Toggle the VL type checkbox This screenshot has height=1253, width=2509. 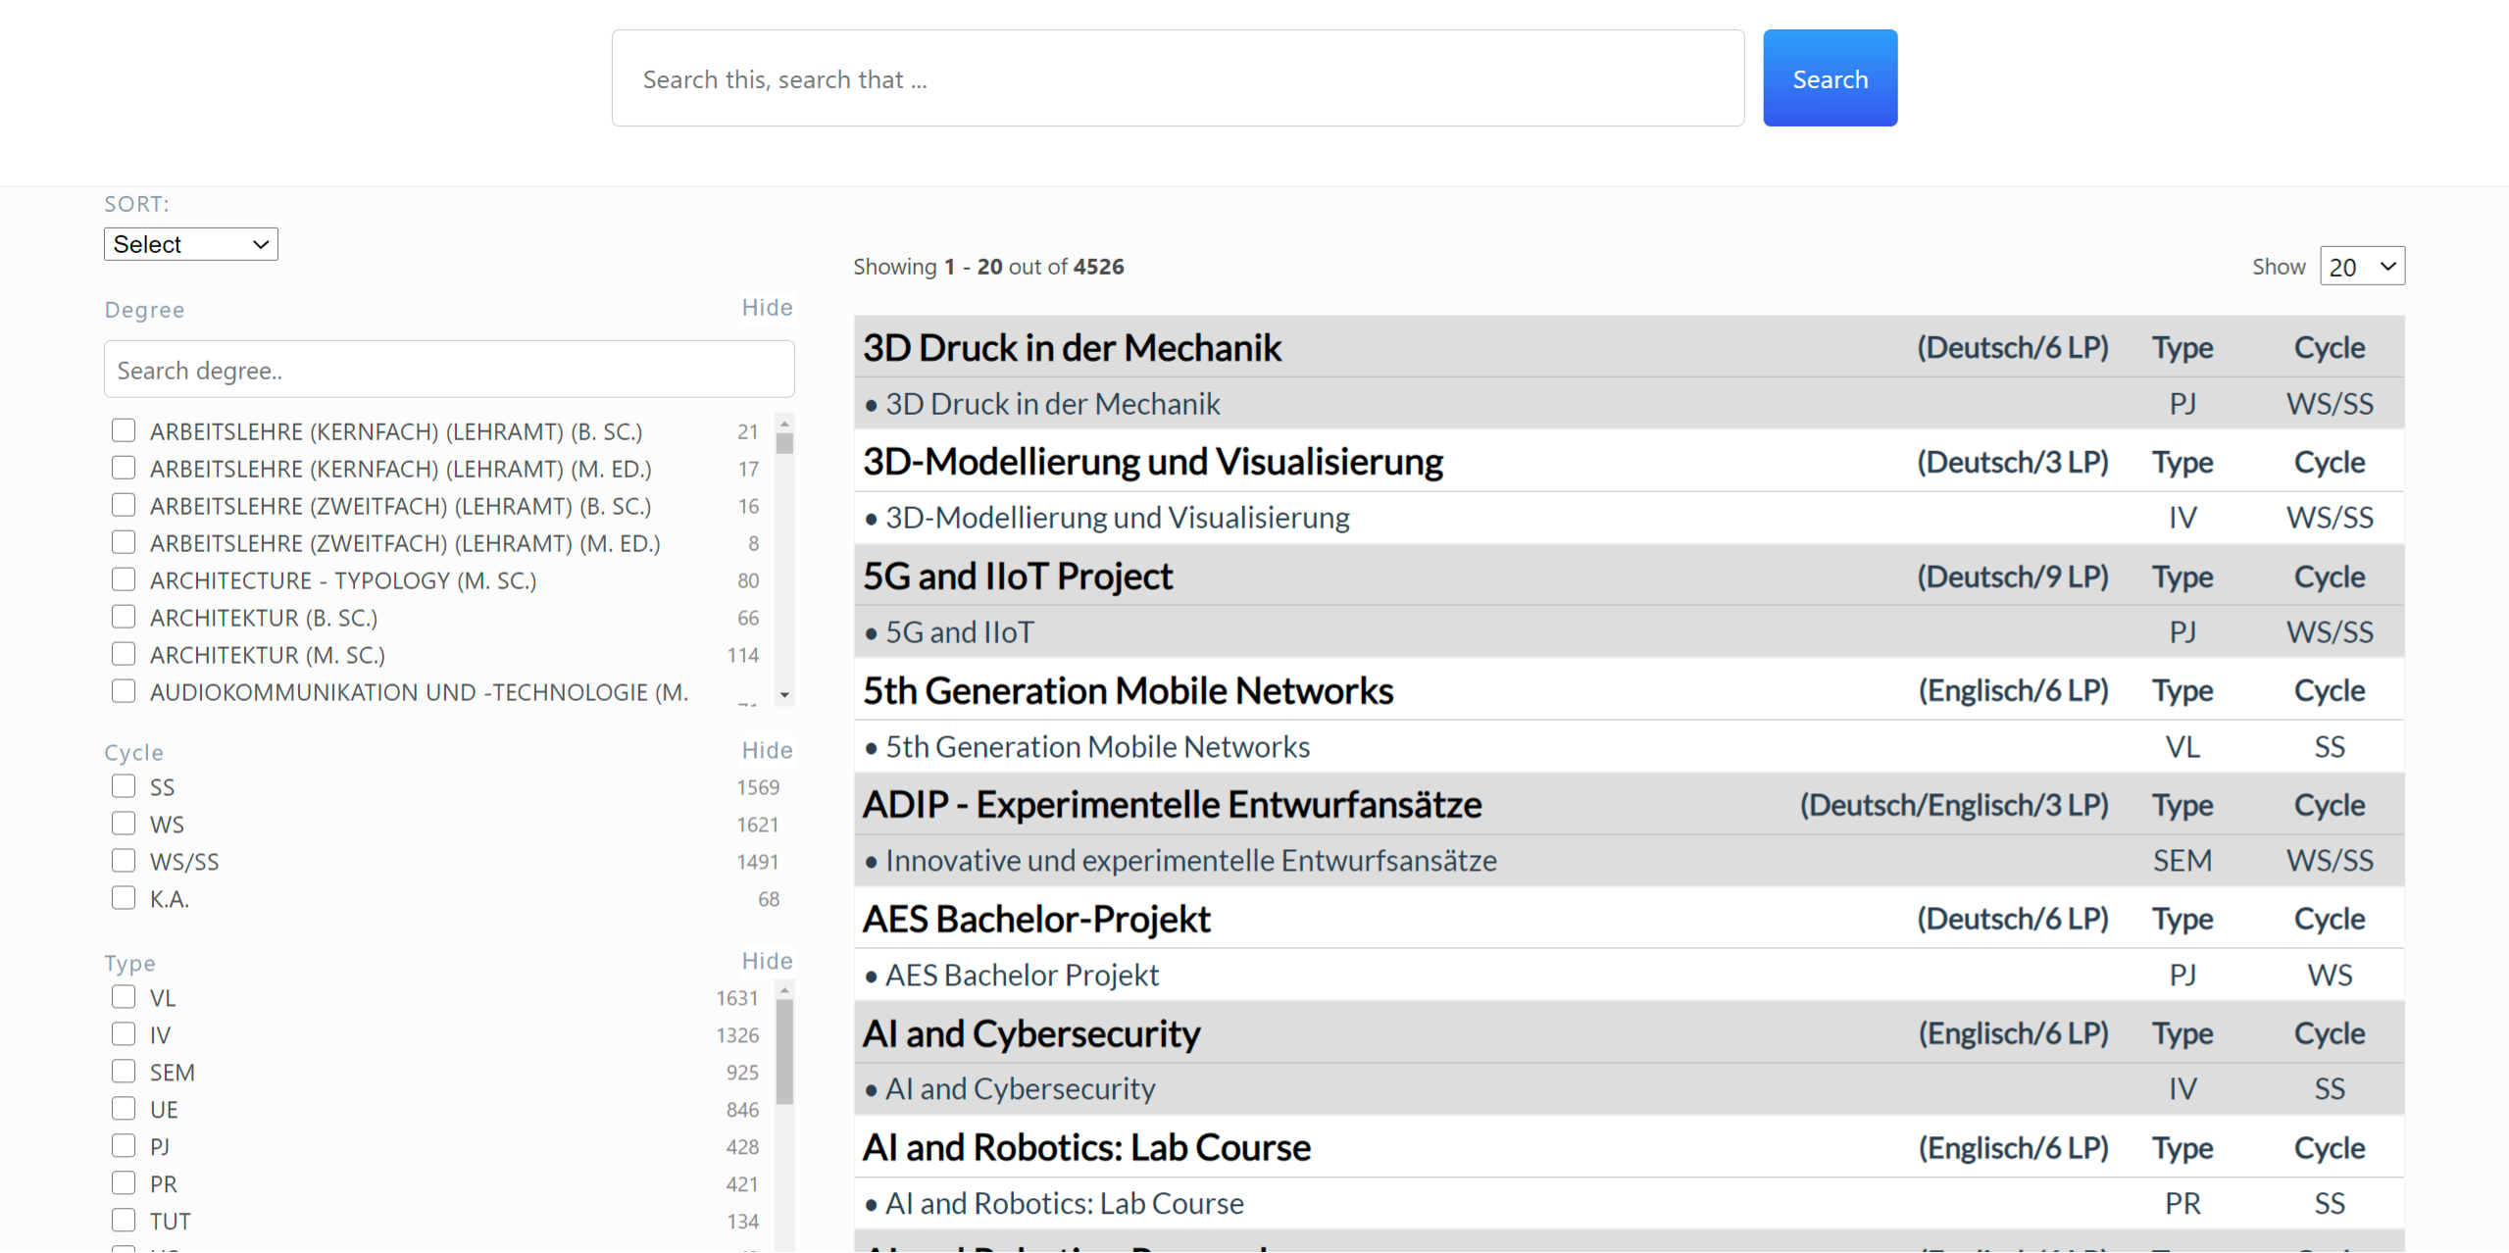click(x=124, y=998)
